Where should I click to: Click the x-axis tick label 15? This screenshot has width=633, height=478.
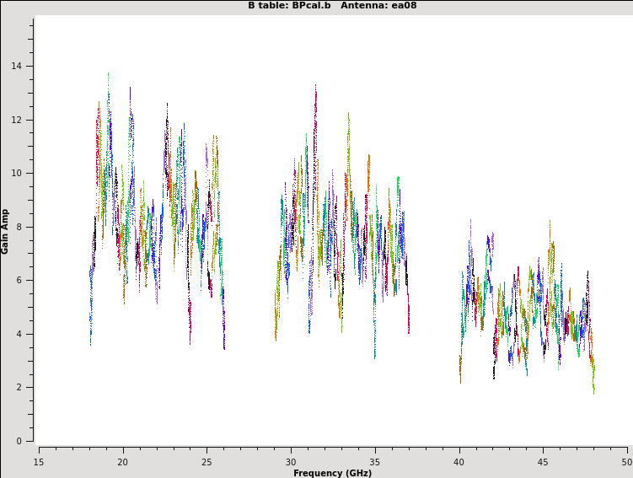pos(39,462)
